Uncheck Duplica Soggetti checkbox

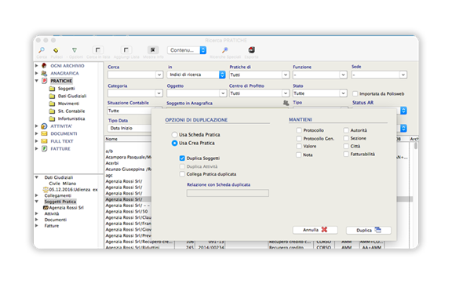click(182, 158)
